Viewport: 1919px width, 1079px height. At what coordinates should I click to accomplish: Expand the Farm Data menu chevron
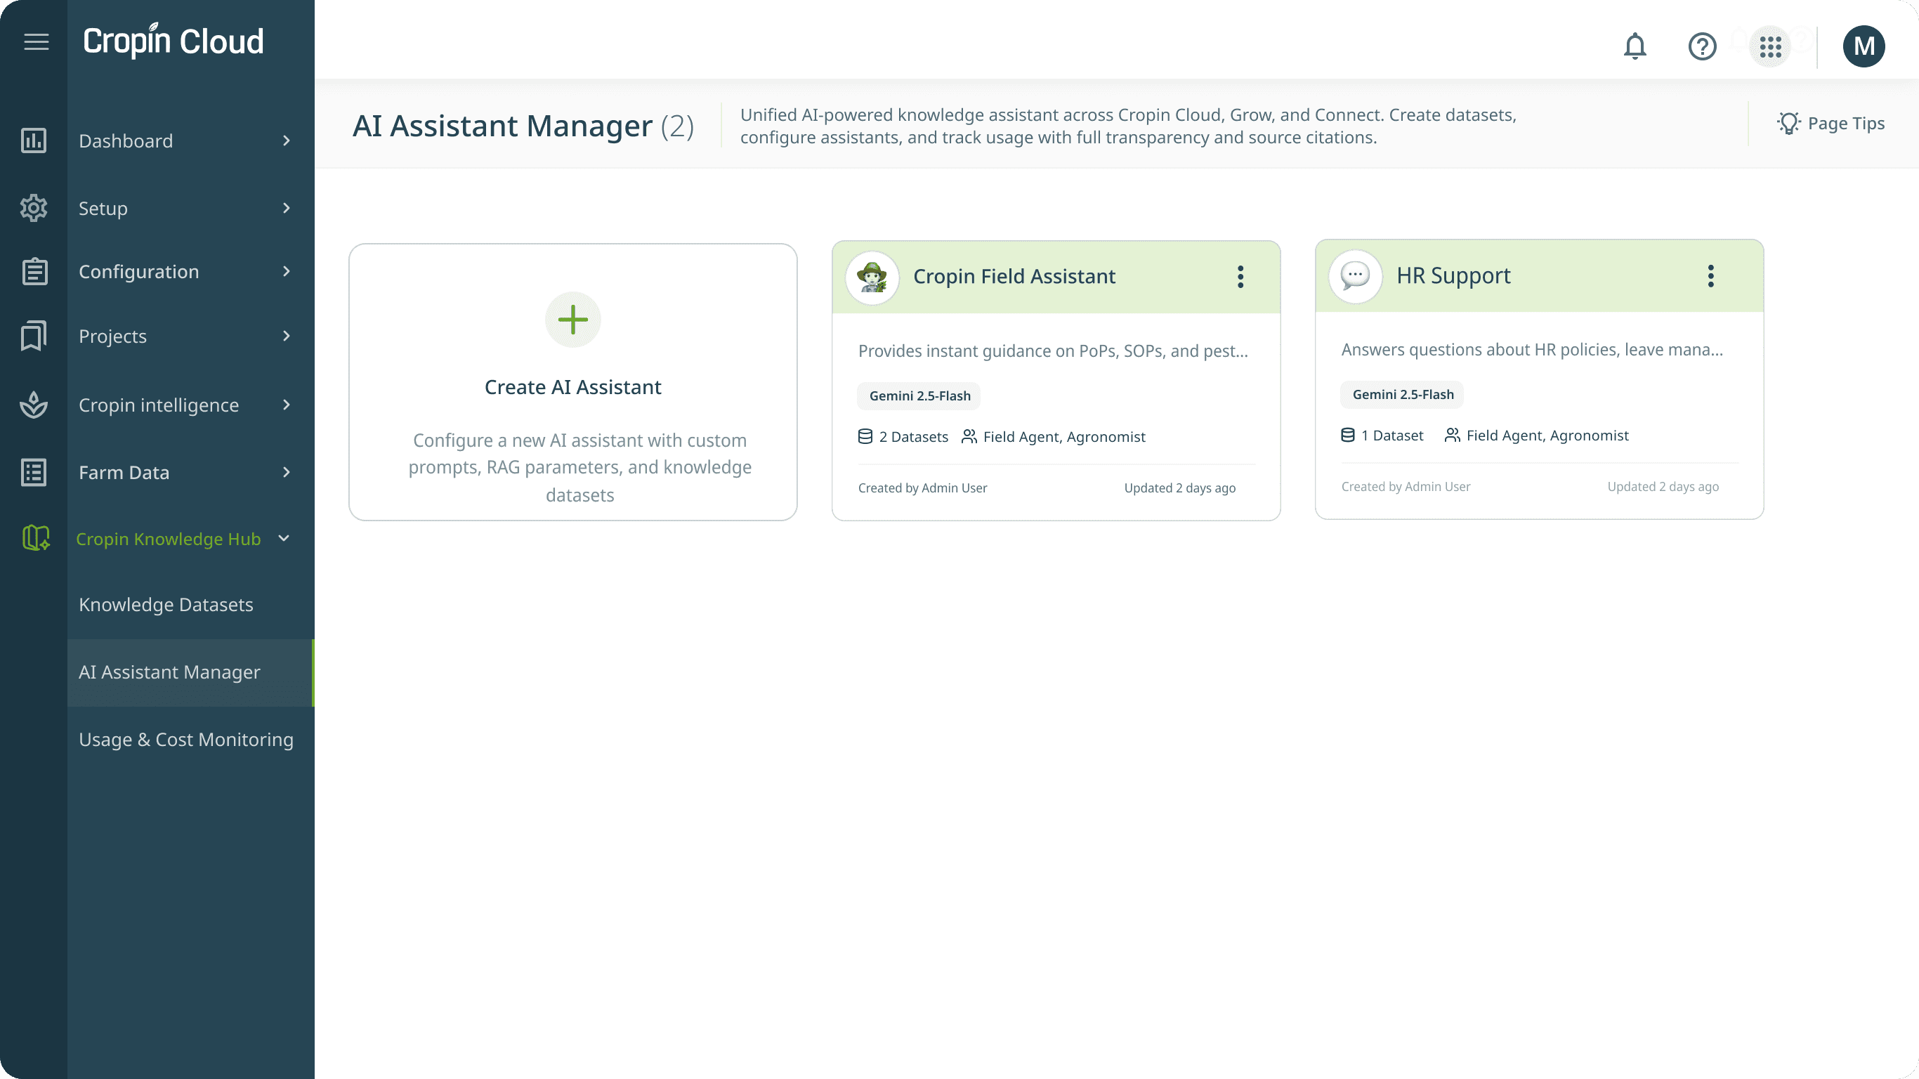pyautogui.click(x=286, y=473)
